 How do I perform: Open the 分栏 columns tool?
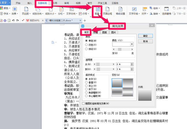(61, 11)
